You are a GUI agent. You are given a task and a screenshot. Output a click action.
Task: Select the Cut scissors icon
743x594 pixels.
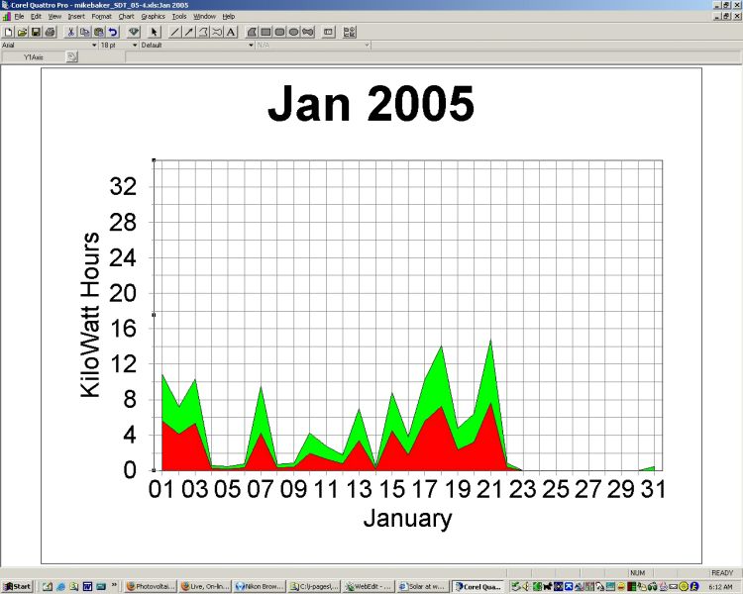click(71, 32)
